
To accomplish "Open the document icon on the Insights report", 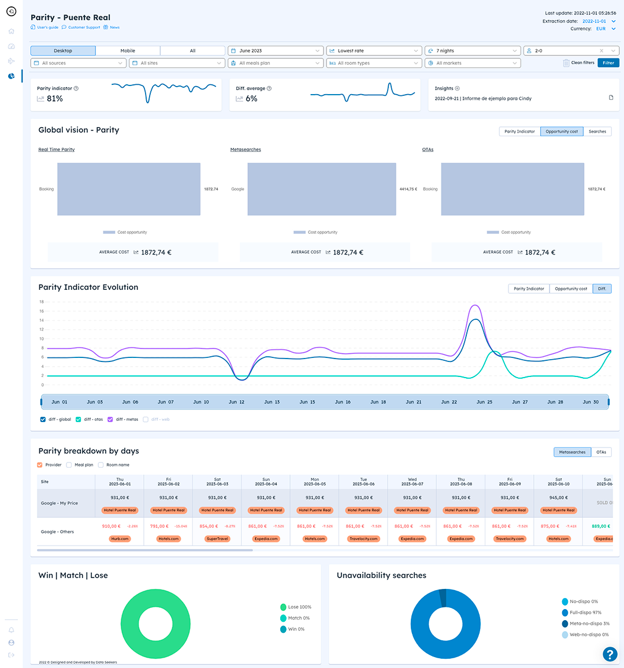I will (611, 98).
